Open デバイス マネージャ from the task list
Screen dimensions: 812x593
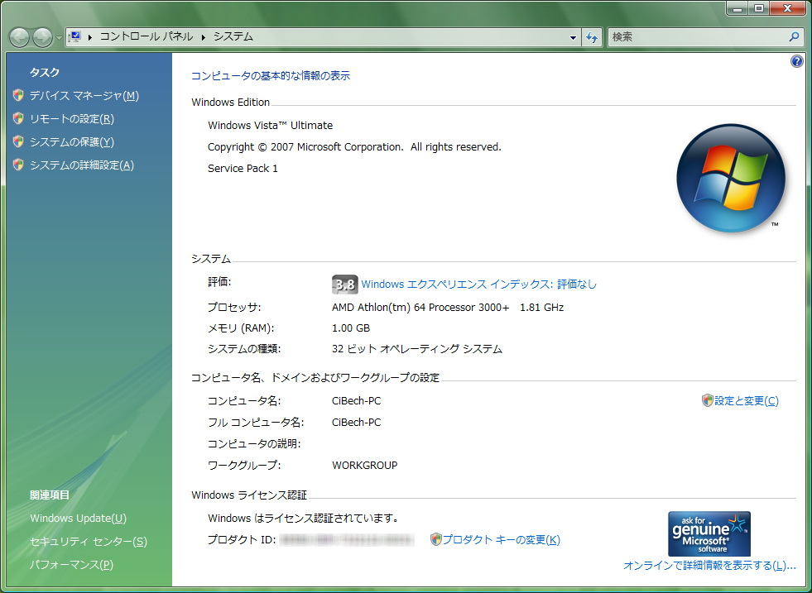coord(84,96)
